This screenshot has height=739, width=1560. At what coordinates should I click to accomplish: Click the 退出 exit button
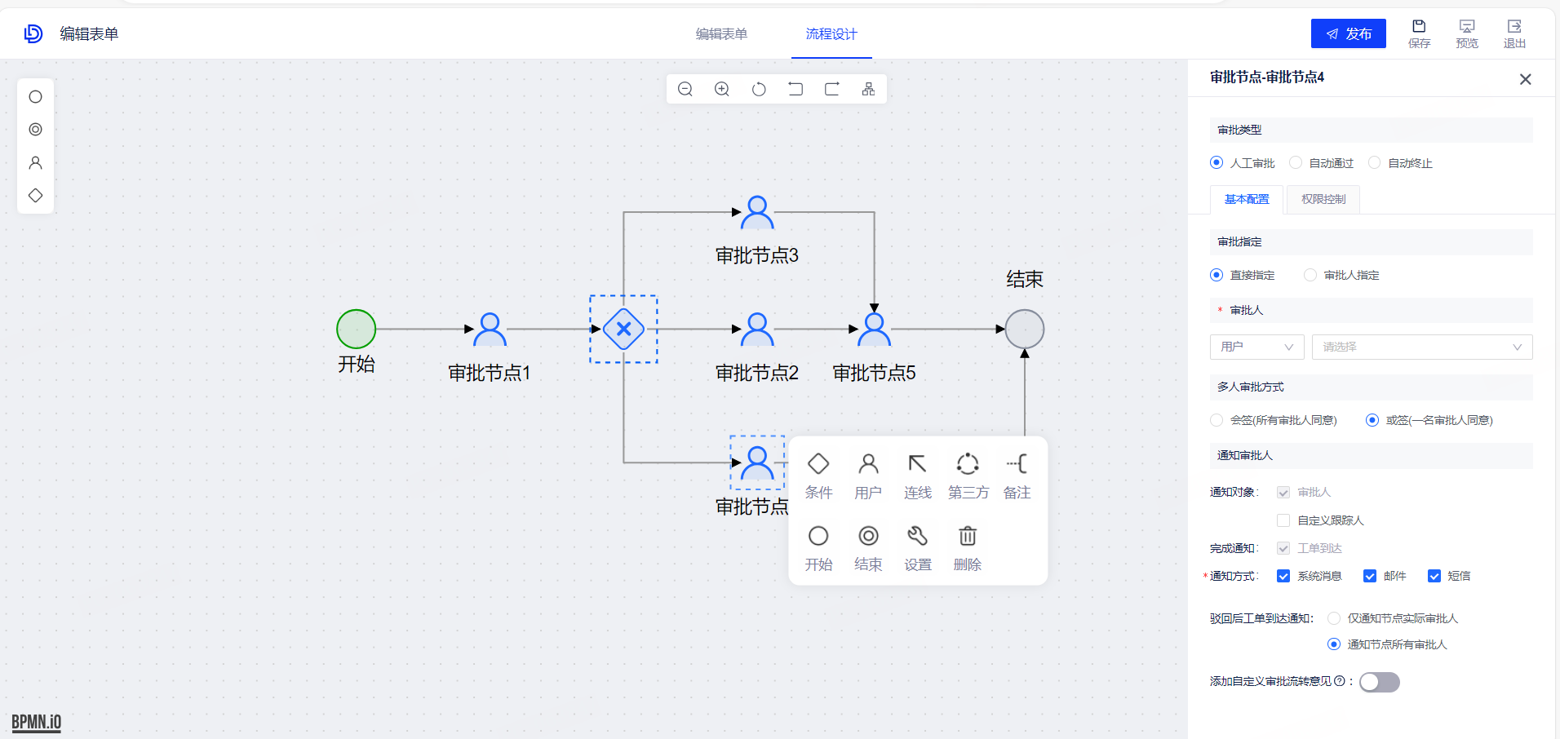[1514, 33]
